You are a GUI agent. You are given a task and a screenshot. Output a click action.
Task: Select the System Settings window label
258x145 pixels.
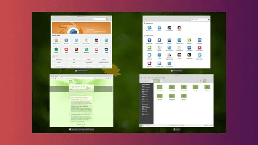(177, 71)
